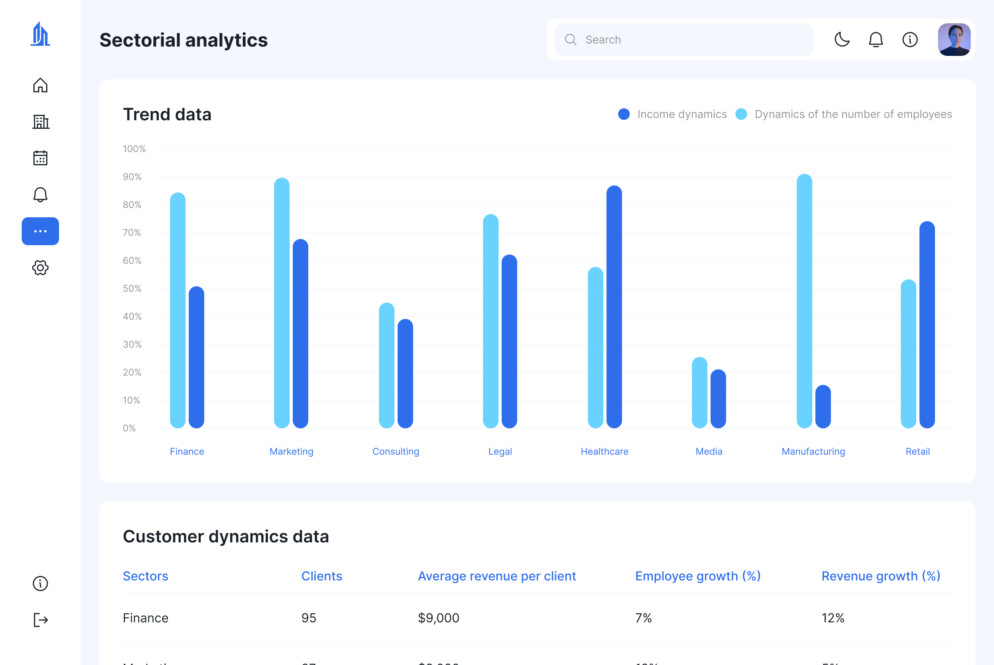Click the header info icon
The width and height of the screenshot is (994, 665).
point(910,40)
